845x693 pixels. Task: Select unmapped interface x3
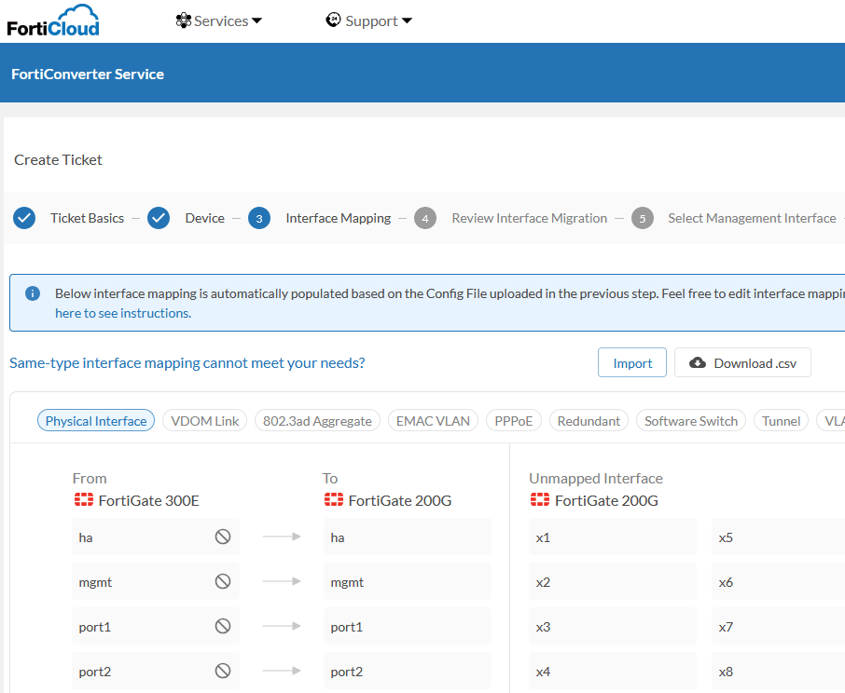[612, 626]
